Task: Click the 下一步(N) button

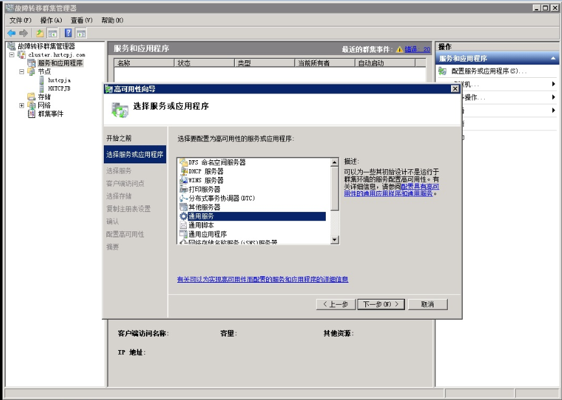Action: [381, 305]
